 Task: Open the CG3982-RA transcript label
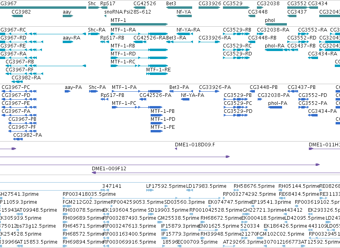click(26, 78)
